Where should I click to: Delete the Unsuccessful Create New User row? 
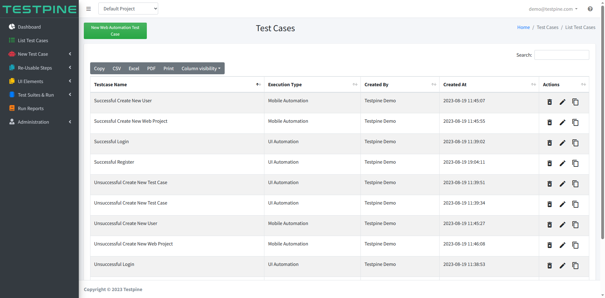[x=550, y=225]
